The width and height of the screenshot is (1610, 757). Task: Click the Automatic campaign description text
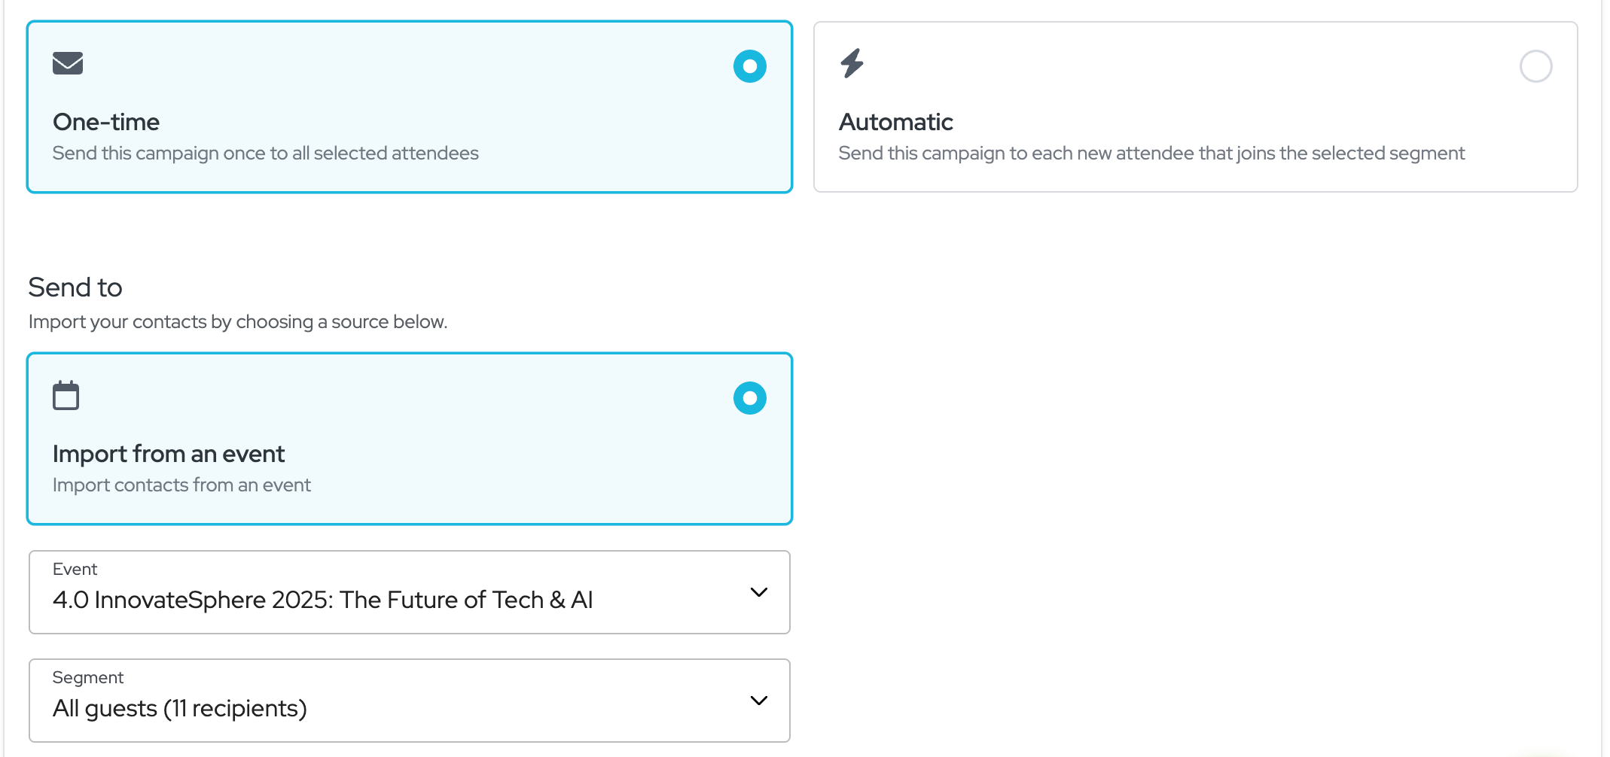[1151, 154]
